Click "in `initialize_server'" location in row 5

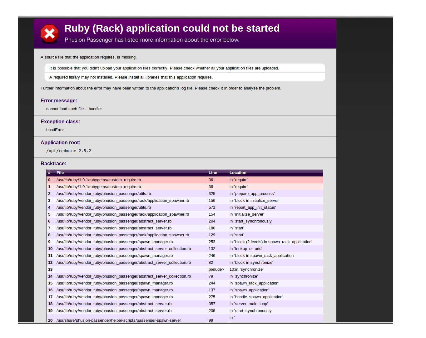(x=247, y=214)
